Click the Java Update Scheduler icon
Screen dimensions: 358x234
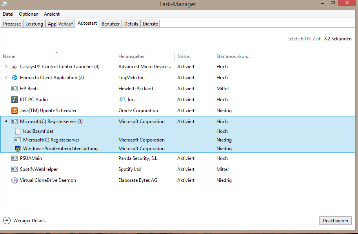point(15,111)
